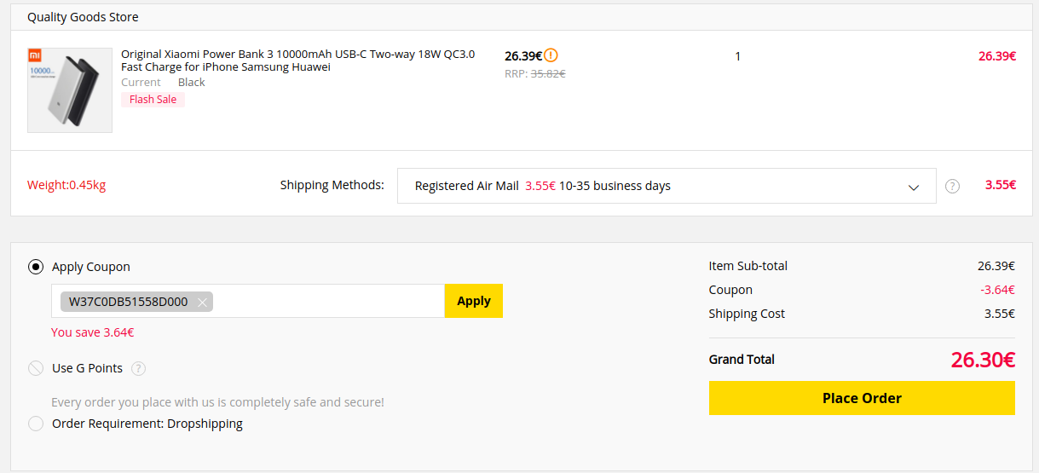This screenshot has width=1039, height=473.
Task: Click the red 3.55€ shipping fee amount
Action: pyautogui.click(x=1001, y=185)
